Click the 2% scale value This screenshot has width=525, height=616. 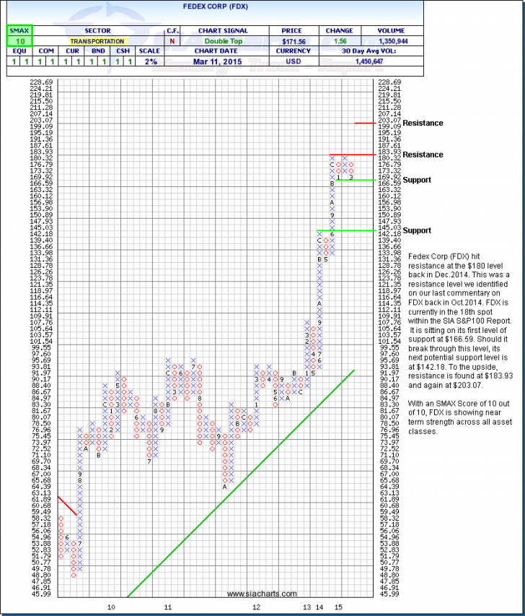coord(146,62)
